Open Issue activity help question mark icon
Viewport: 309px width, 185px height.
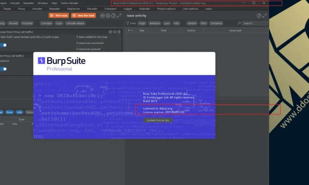[259, 16]
